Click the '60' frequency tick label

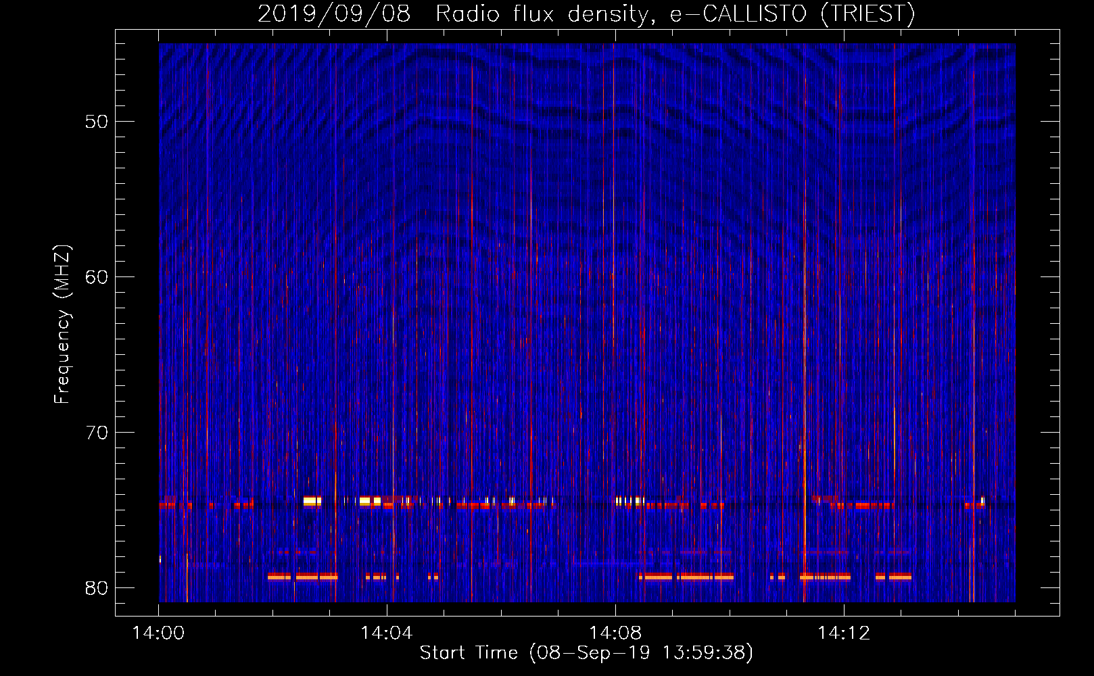pyautogui.click(x=97, y=277)
